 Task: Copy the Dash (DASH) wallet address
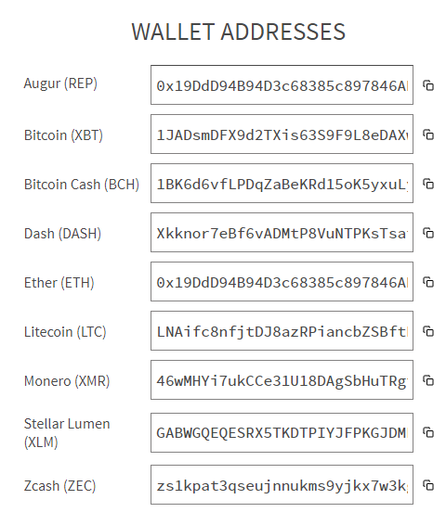pyautogui.click(x=428, y=233)
